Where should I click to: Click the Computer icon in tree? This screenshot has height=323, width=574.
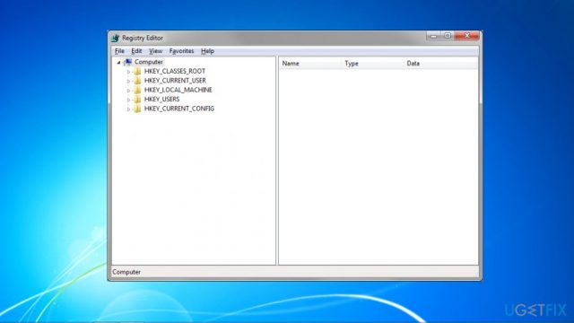(128, 62)
